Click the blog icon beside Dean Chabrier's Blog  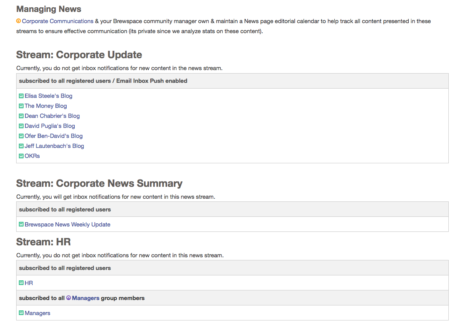pyautogui.click(x=21, y=116)
